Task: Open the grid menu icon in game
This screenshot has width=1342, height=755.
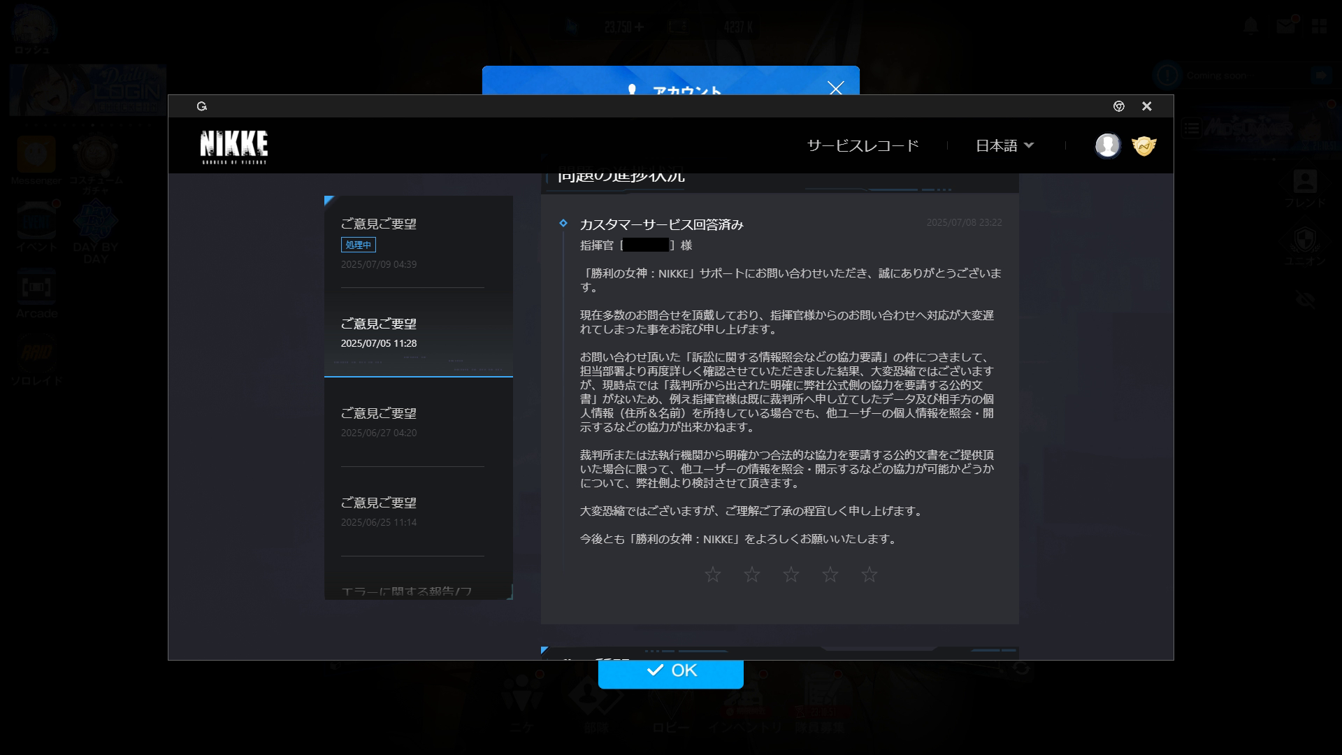Action: coord(1319,26)
